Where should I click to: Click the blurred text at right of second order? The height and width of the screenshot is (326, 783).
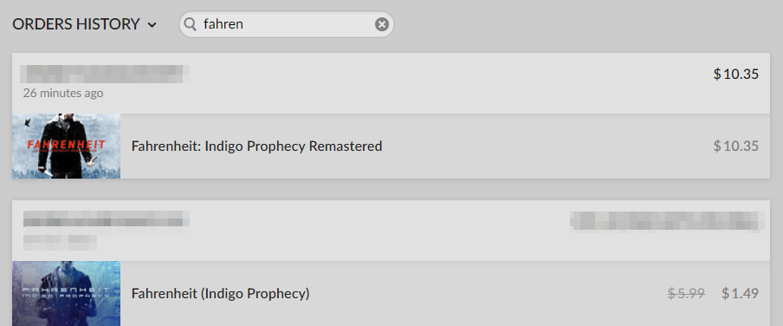(x=667, y=221)
